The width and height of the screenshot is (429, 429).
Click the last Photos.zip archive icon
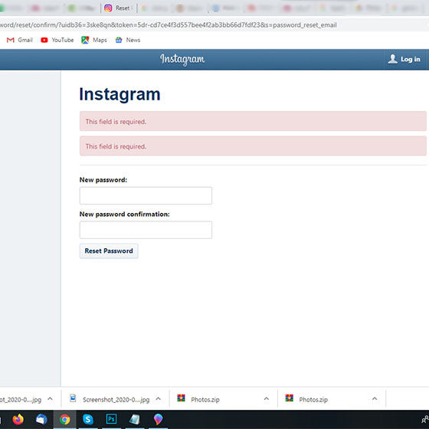pos(290,398)
